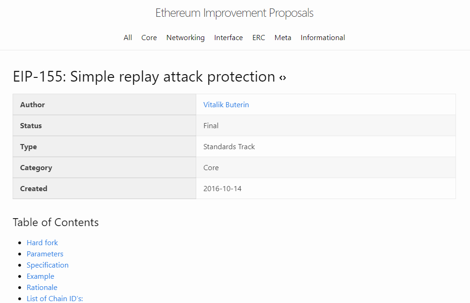Go to Core category in navigation

pyautogui.click(x=149, y=38)
